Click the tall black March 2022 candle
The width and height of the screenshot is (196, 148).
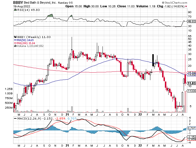click(x=153, y=60)
